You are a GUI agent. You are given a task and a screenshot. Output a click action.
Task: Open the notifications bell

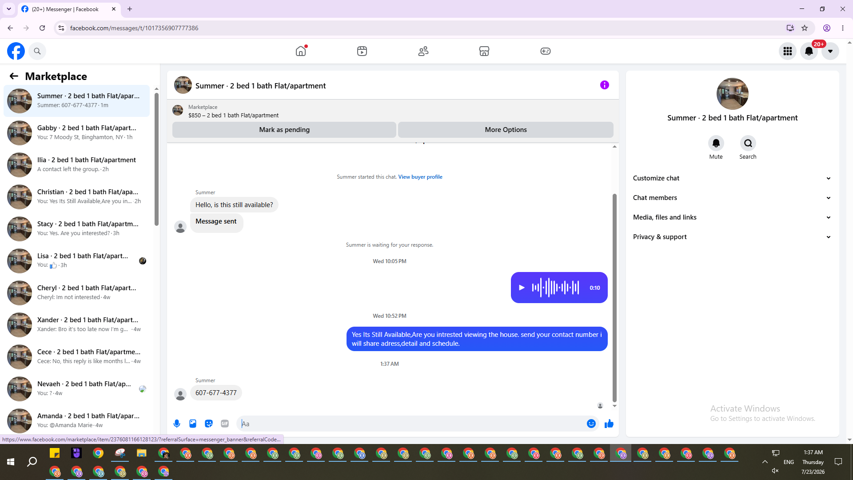coord(809,51)
